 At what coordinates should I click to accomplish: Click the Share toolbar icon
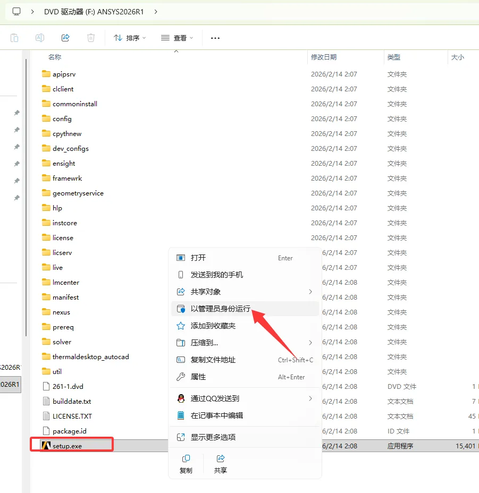(65, 38)
